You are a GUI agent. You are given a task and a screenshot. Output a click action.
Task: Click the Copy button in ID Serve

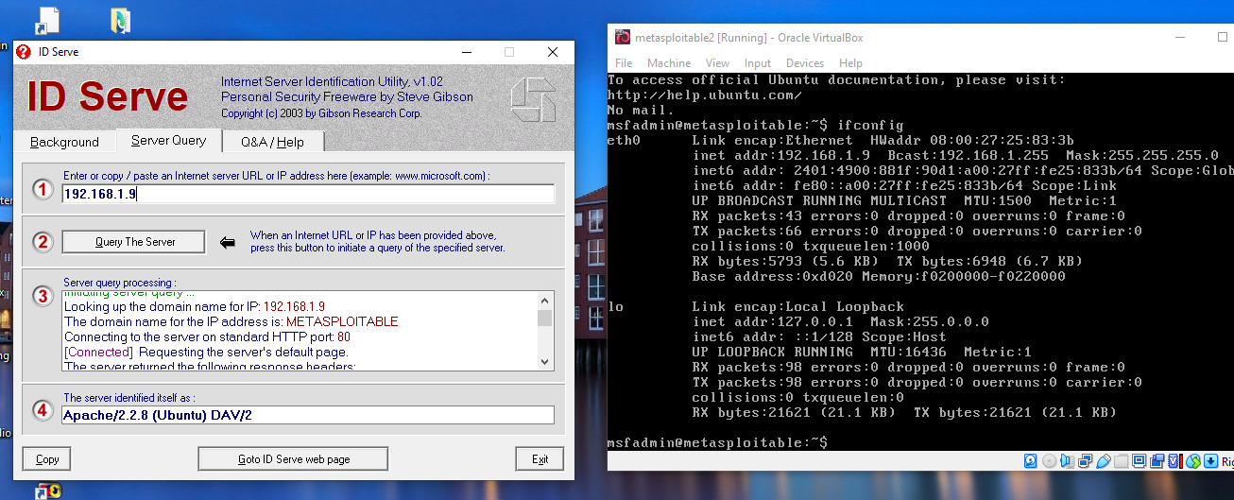tap(47, 459)
